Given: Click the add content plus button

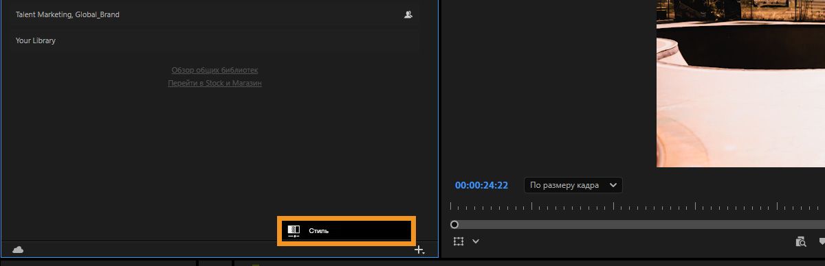Looking at the screenshot, I should click(419, 250).
